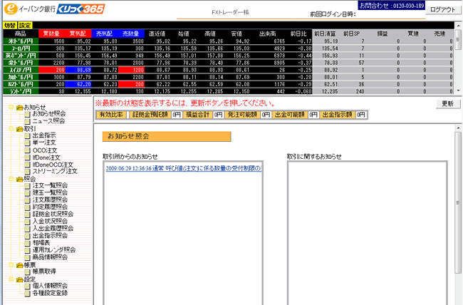Collapse the 設定 folder in tree
The height and width of the screenshot is (305, 463).
(11, 279)
